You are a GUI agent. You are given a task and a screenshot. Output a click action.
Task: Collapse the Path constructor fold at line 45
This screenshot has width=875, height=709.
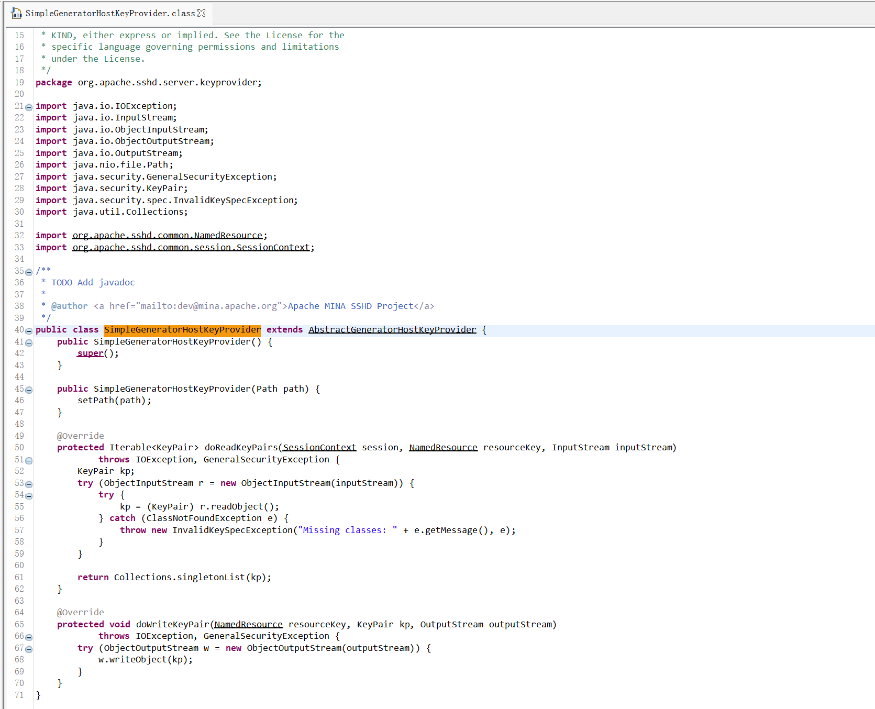[x=29, y=390]
